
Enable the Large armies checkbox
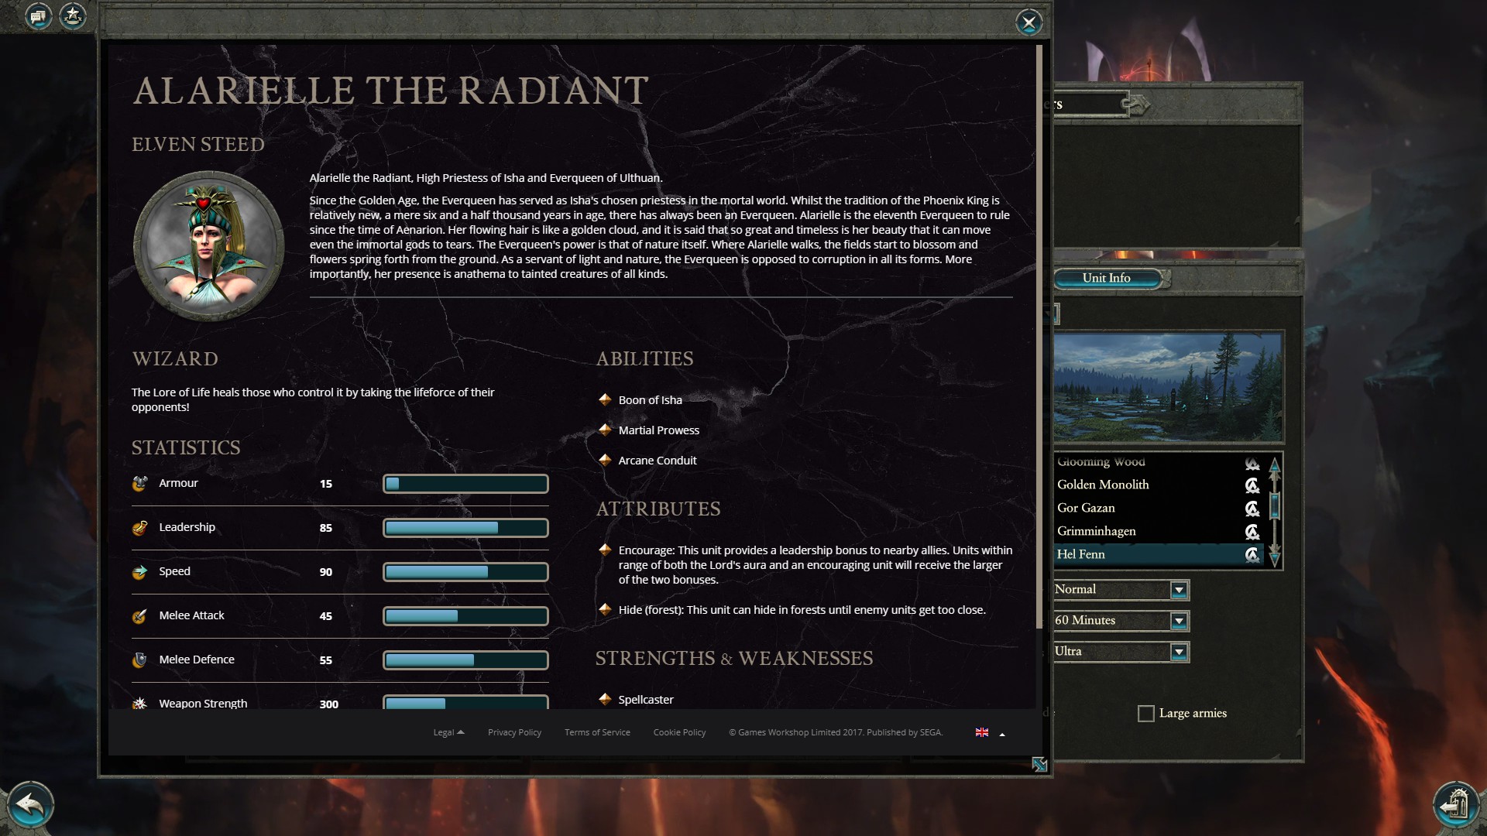tap(1145, 714)
